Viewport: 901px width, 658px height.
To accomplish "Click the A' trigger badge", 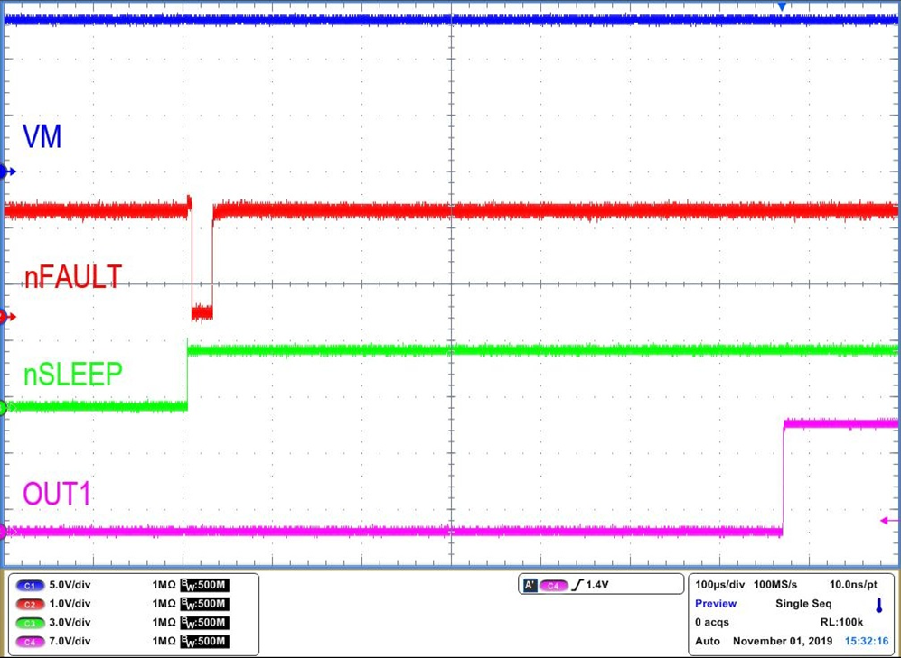I will [529, 584].
